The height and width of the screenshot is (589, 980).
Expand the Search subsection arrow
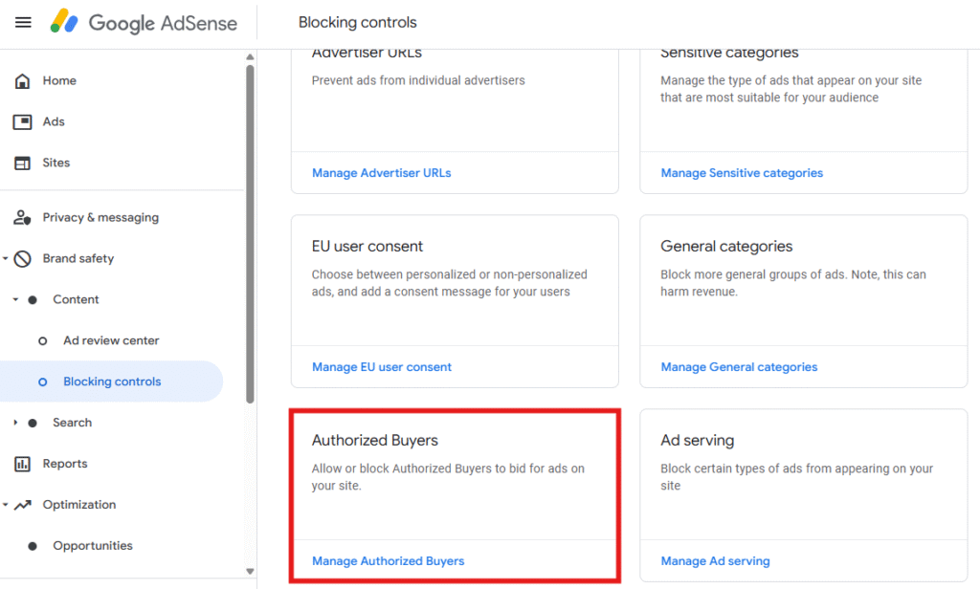click(x=15, y=423)
